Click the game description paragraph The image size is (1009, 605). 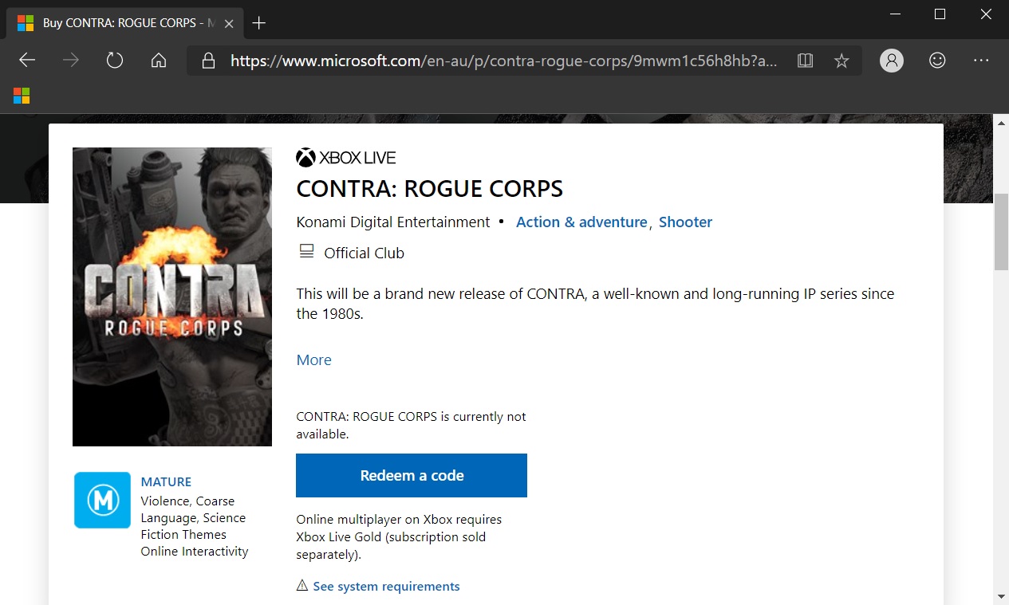coord(595,304)
